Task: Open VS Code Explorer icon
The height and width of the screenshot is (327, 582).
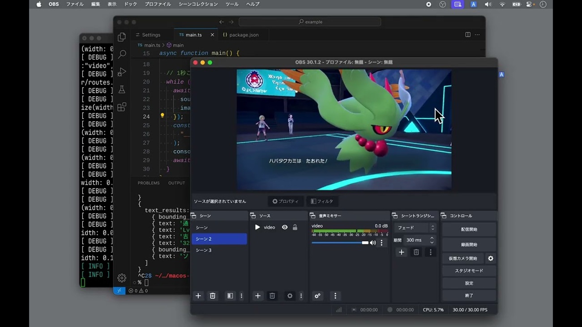Action: [122, 38]
